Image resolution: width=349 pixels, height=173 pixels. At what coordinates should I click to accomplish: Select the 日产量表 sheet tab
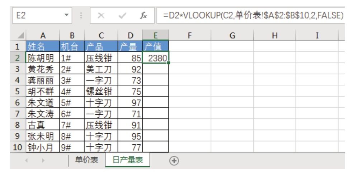tap(128, 159)
